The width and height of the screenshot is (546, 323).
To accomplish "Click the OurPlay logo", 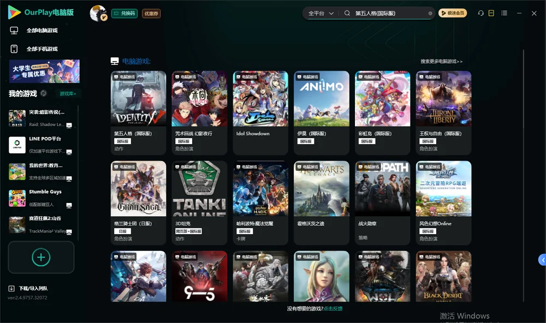I will point(41,13).
